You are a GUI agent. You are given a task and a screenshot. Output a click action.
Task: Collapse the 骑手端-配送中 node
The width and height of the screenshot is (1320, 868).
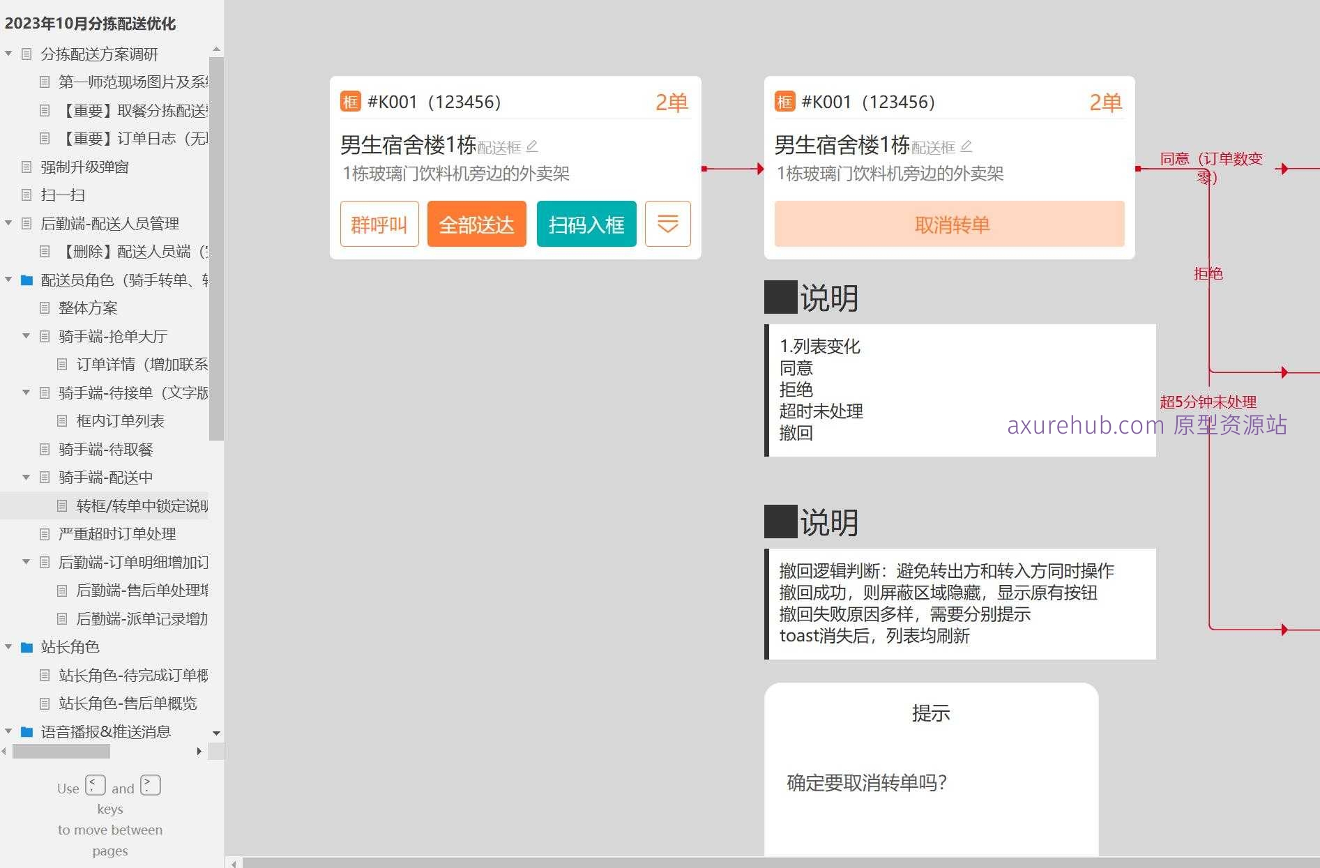tap(26, 478)
